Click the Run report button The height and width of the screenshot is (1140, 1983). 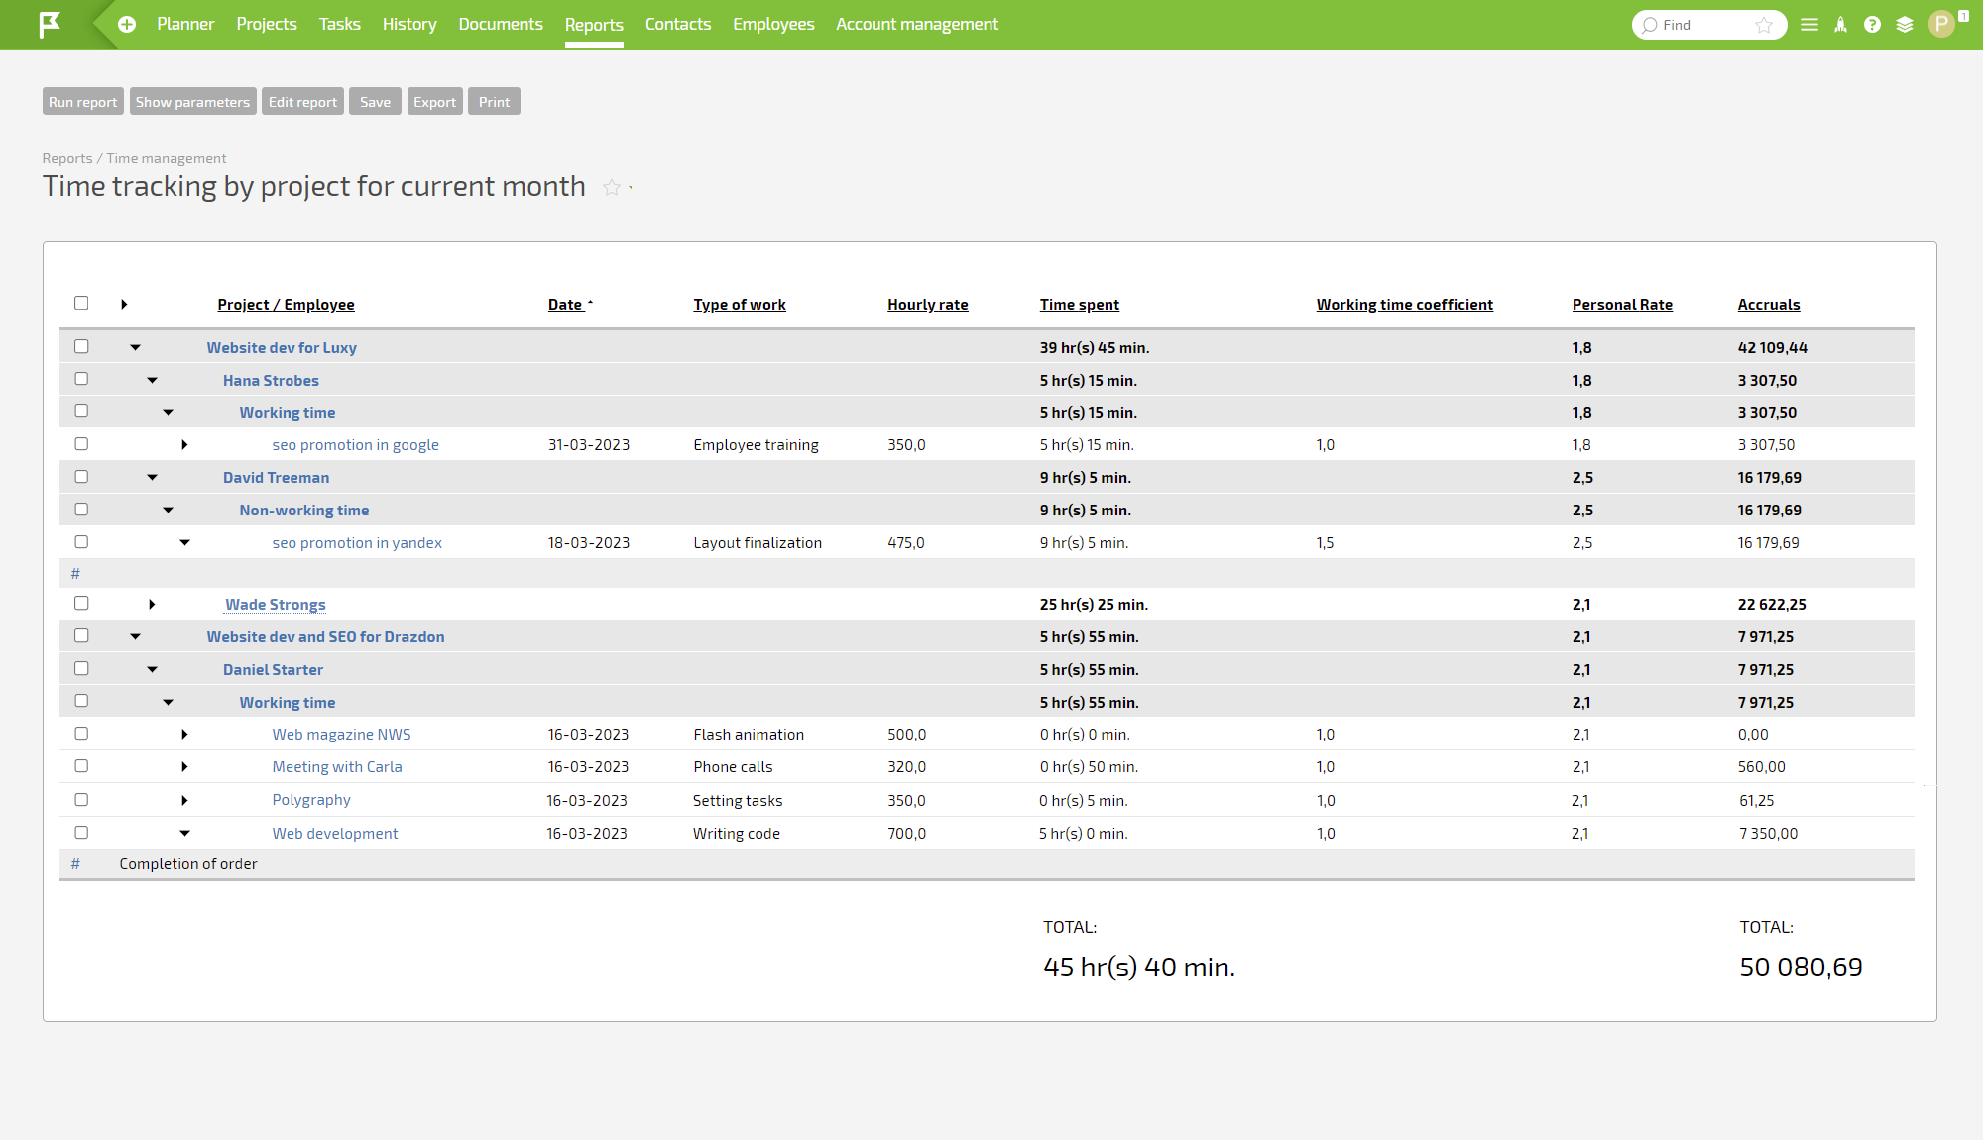pyautogui.click(x=82, y=101)
